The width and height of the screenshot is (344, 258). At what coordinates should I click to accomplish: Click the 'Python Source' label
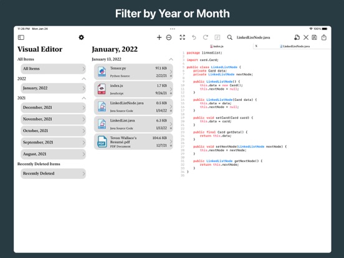(x=120, y=76)
